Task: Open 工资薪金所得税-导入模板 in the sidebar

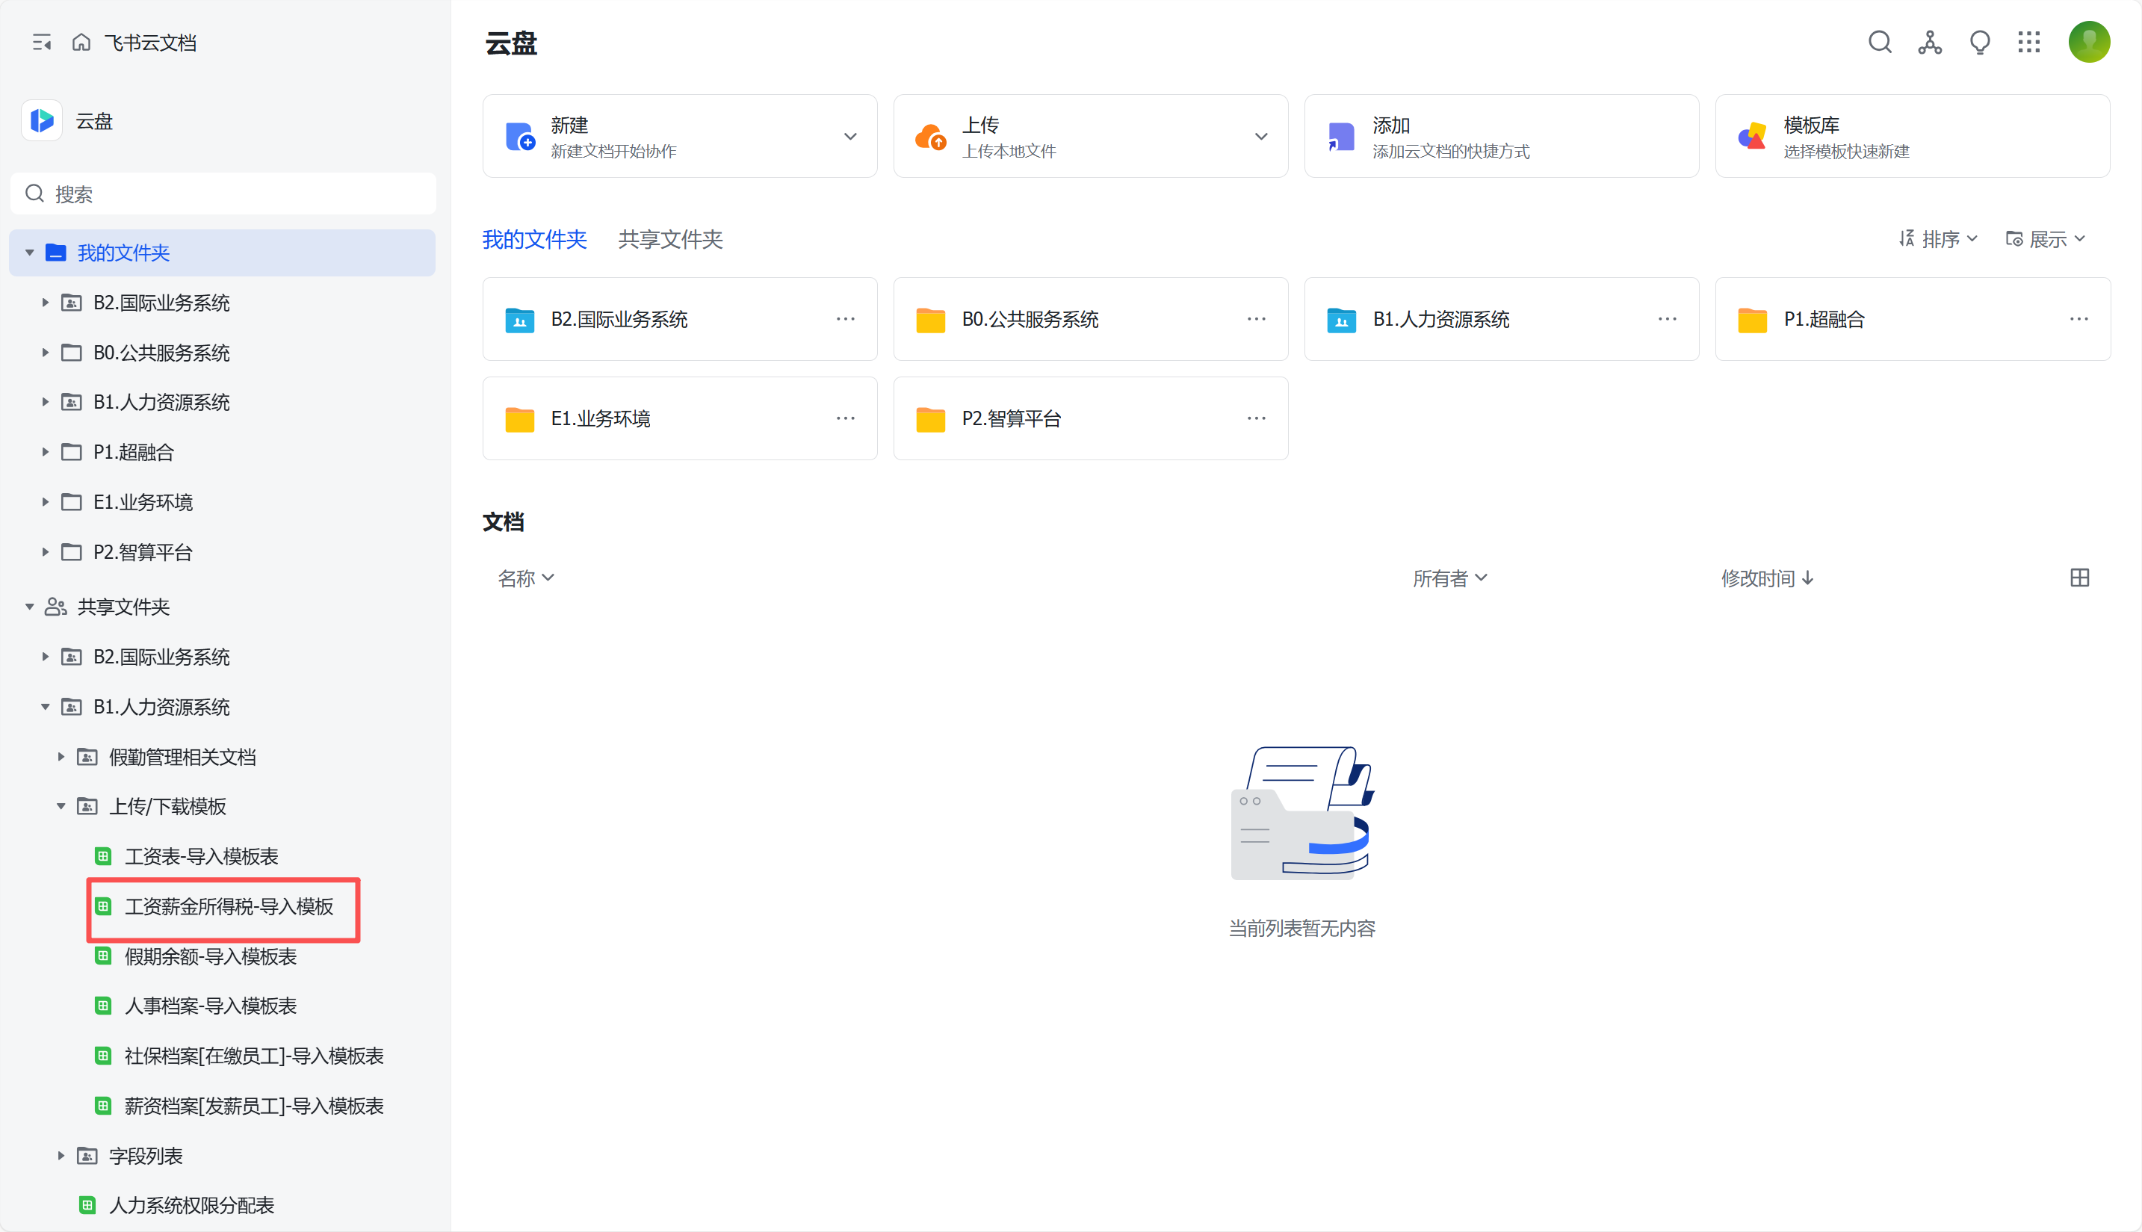Action: click(x=229, y=906)
